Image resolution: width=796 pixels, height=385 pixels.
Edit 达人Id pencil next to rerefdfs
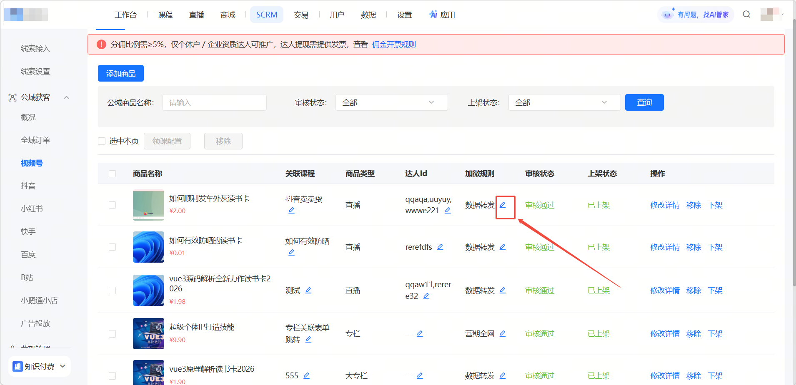click(x=440, y=247)
